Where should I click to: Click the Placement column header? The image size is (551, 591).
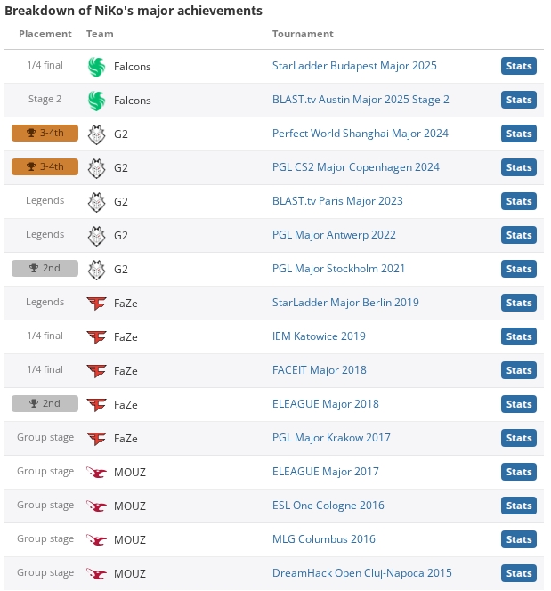click(x=45, y=34)
